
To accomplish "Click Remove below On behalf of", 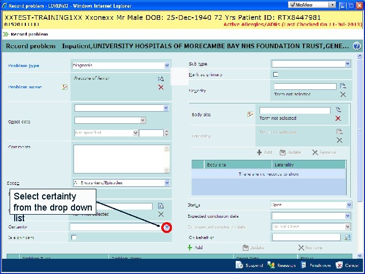I will click(x=310, y=248).
